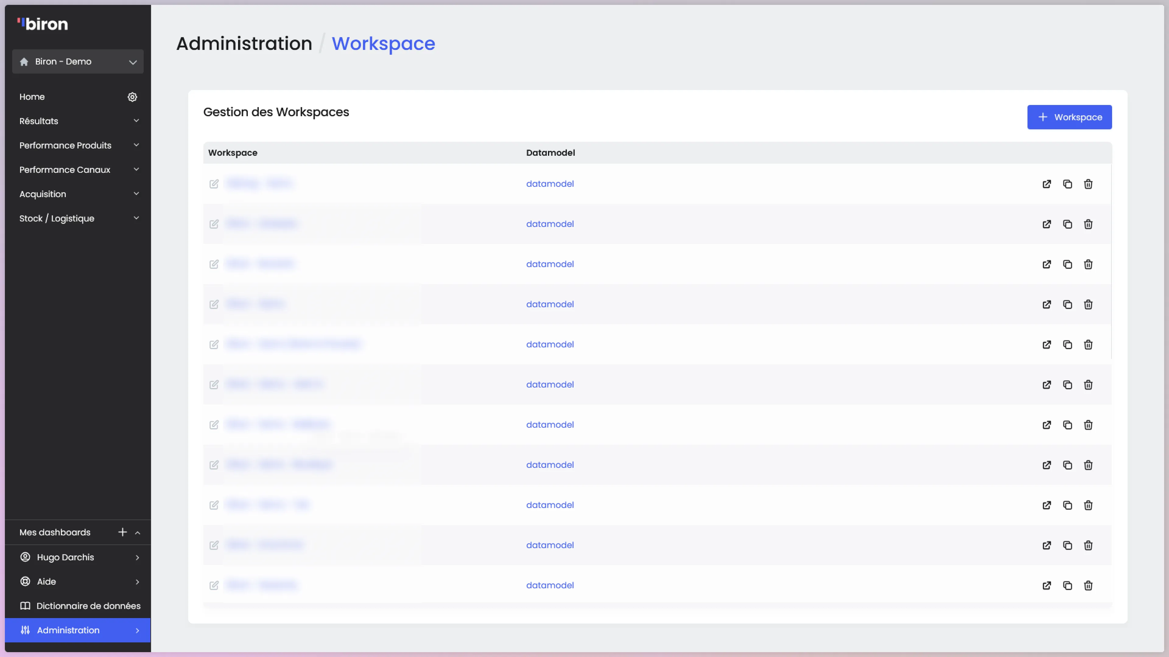Open the third workspace row externally
The height and width of the screenshot is (657, 1169).
pyautogui.click(x=1047, y=264)
